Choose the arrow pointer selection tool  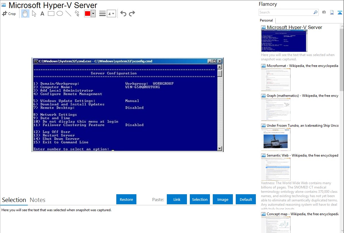click(34, 14)
